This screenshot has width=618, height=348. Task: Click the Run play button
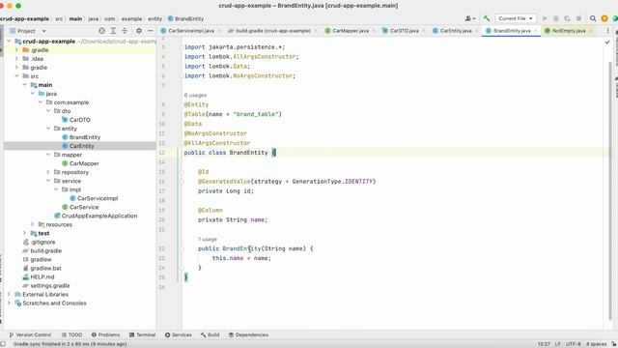[545, 18]
